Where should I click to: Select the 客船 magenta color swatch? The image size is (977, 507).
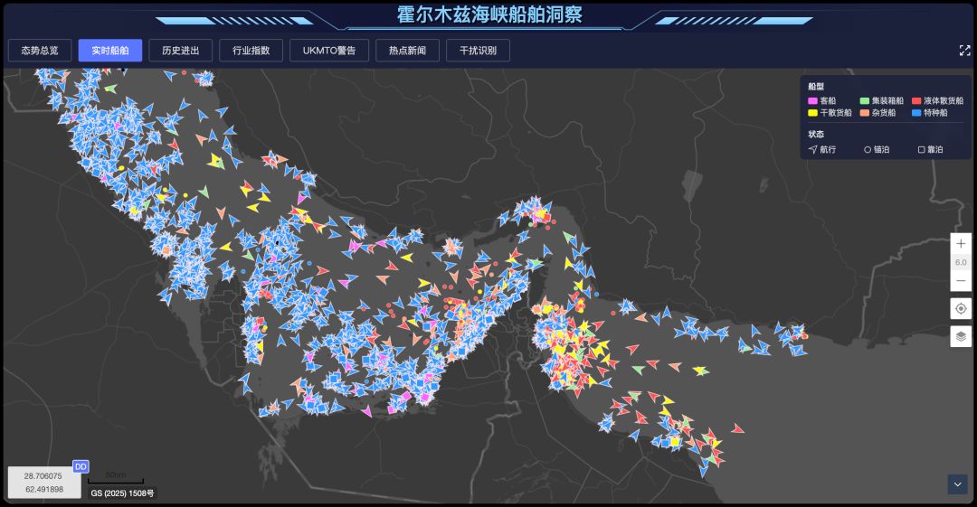tap(812, 101)
